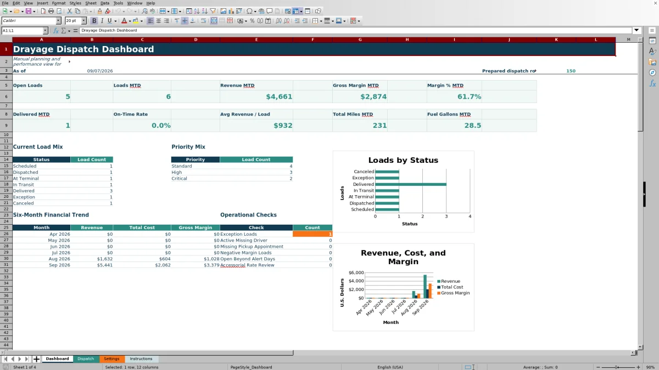Click the Insert Image icon
The height and width of the screenshot is (370, 659).
tap(224, 11)
